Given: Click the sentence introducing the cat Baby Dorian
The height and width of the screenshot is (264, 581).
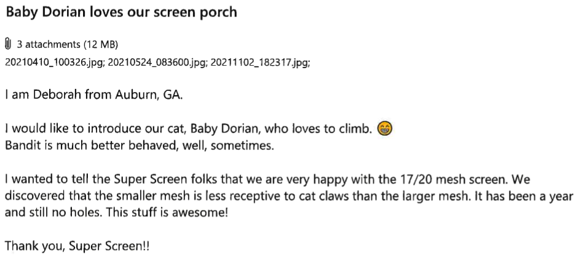Looking at the screenshot, I should [x=189, y=130].
